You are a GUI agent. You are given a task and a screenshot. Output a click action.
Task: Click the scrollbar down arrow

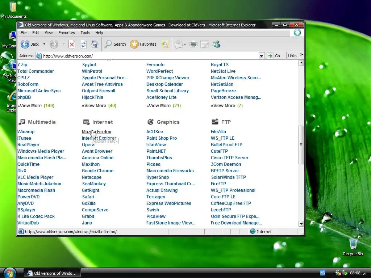click(x=301, y=224)
